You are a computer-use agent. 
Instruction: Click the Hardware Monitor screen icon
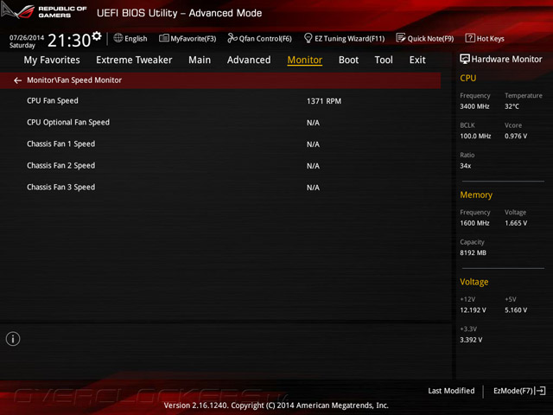point(465,59)
